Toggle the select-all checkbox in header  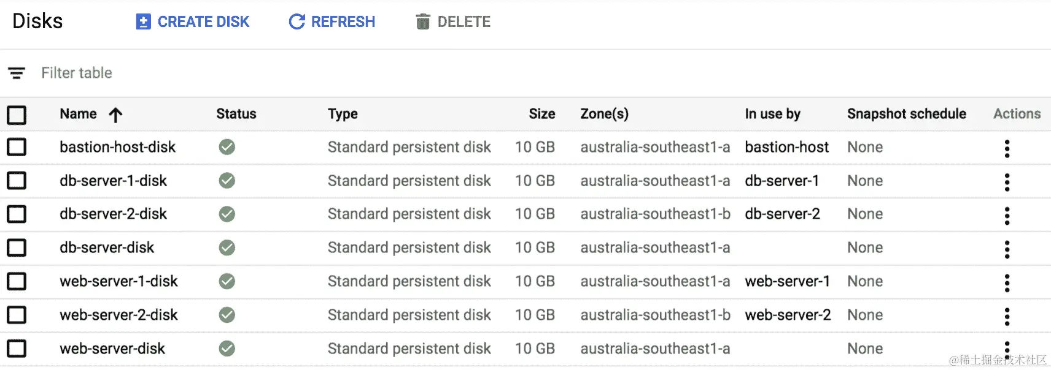coord(17,115)
